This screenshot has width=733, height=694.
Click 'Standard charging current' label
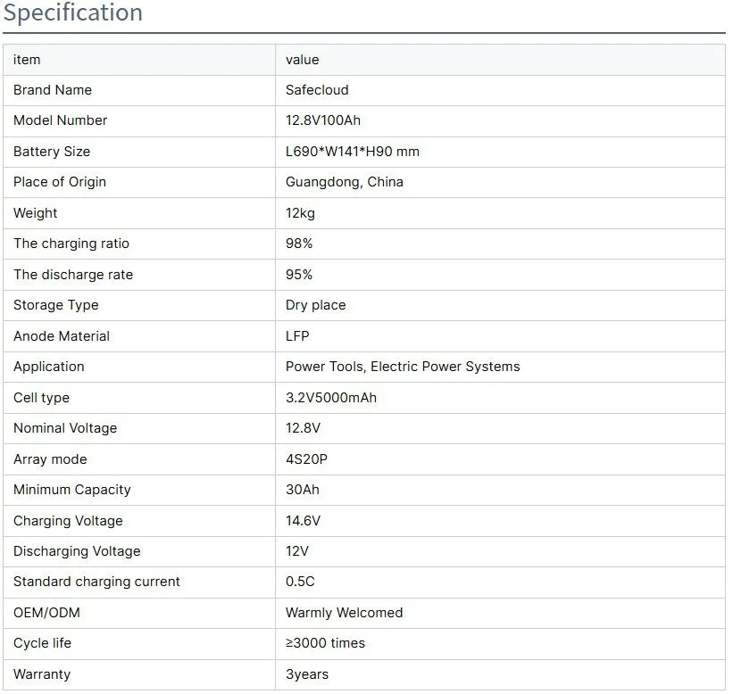pyautogui.click(x=96, y=582)
